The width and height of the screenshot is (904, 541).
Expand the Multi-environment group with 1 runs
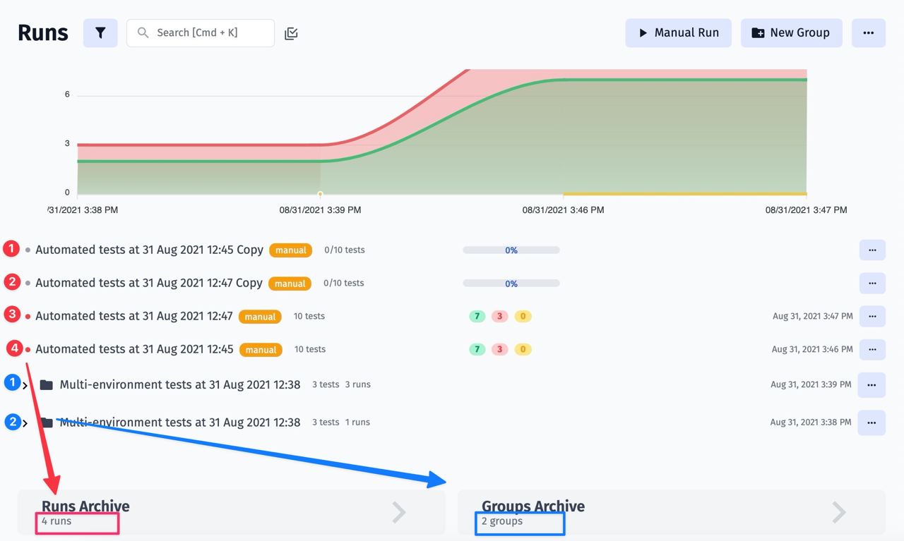(x=25, y=423)
